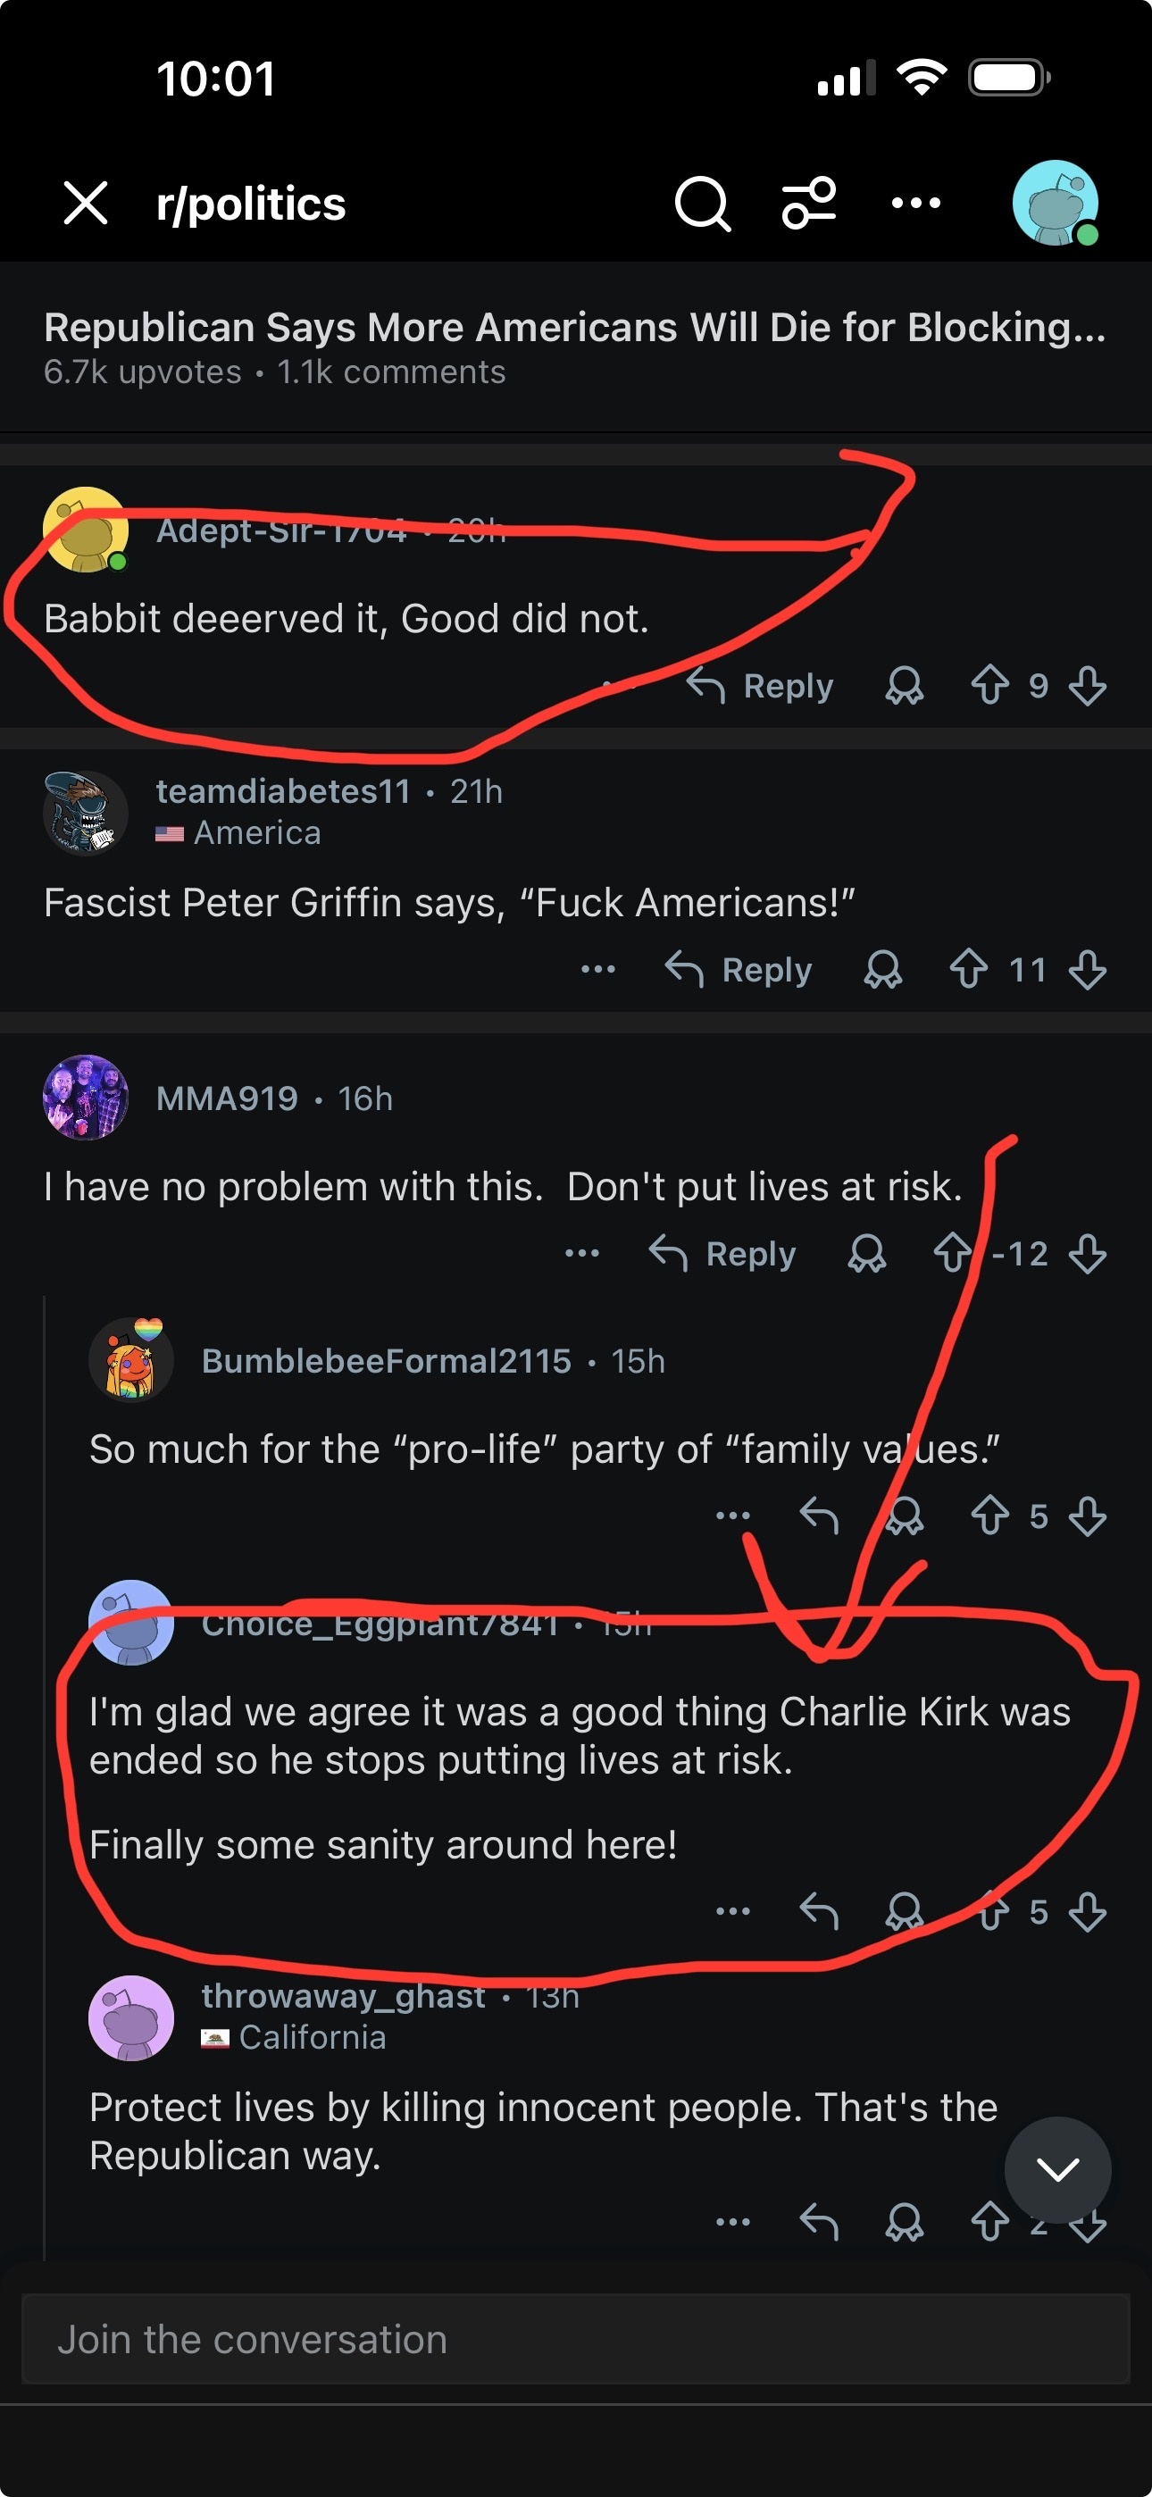Open the search in r/politics
Screen dimensions: 1152x2497
tap(702, 204)
